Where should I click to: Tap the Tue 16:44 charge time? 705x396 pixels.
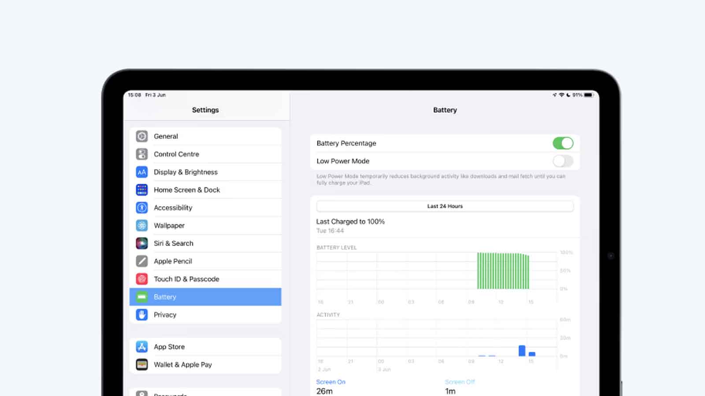pyautogui.click(x=330, y=231)
